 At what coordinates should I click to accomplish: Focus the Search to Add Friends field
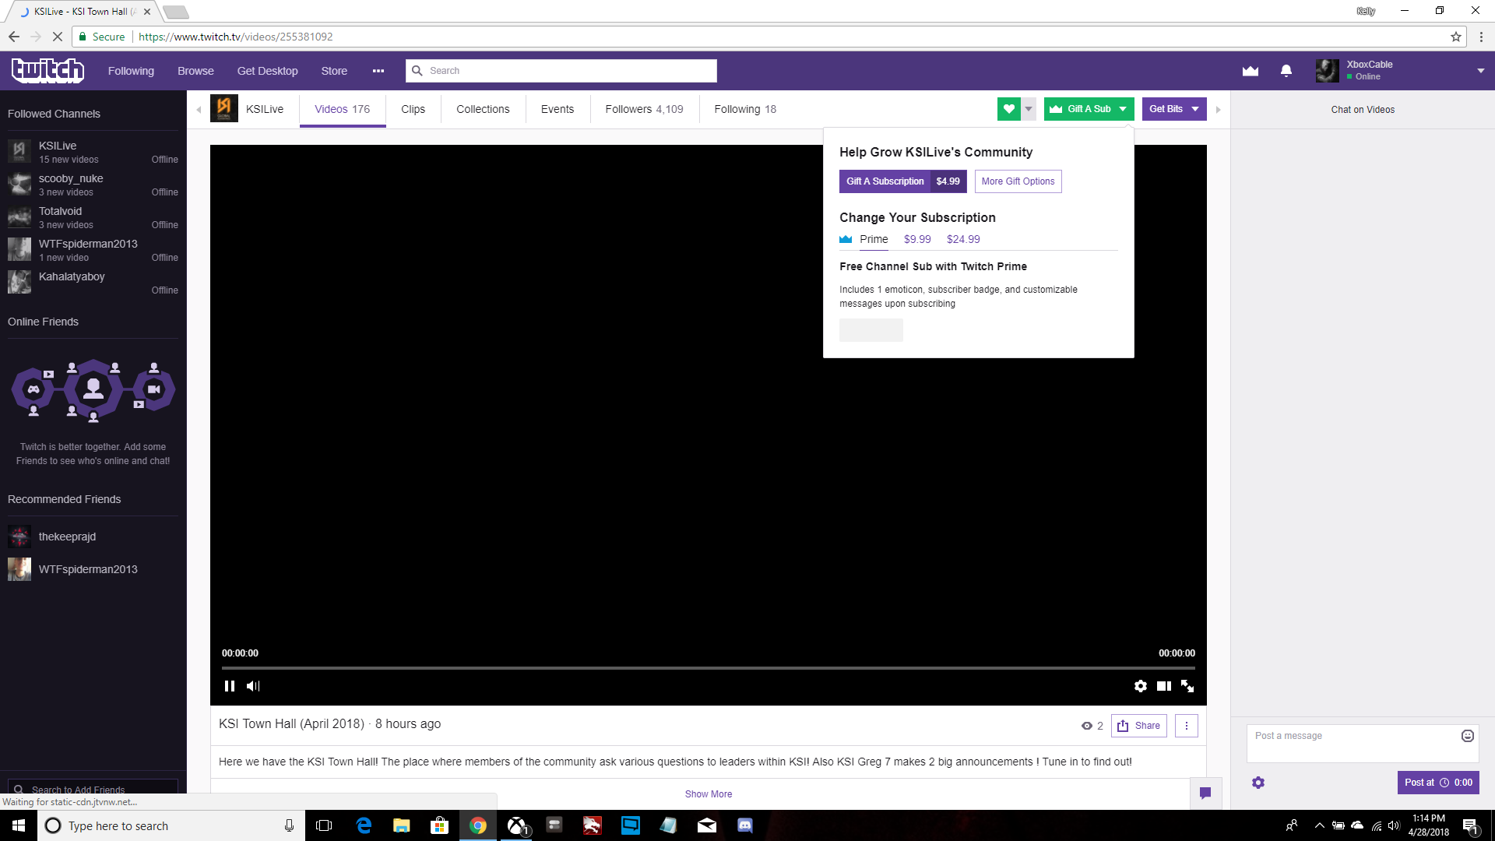[x=93, y=786]
